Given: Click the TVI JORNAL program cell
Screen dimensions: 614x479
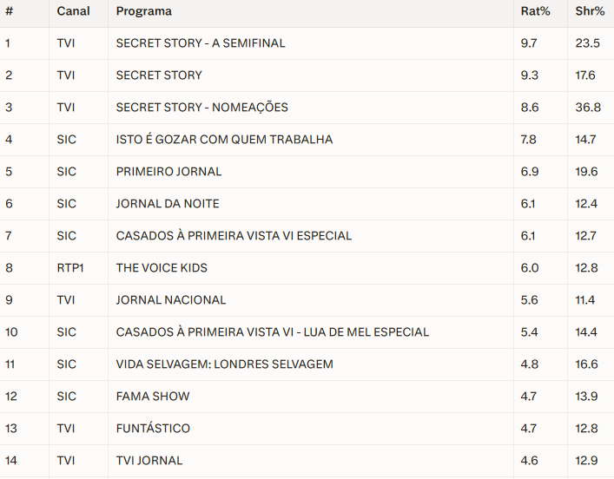Looking at the screenshot, I should click(149, 461).
